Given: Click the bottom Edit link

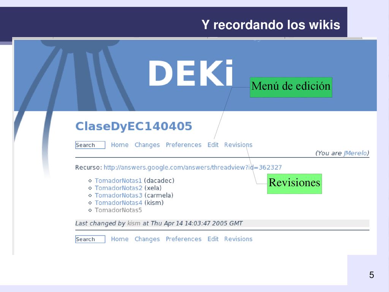Looking at the screenshot, I should tap(213, 239).
